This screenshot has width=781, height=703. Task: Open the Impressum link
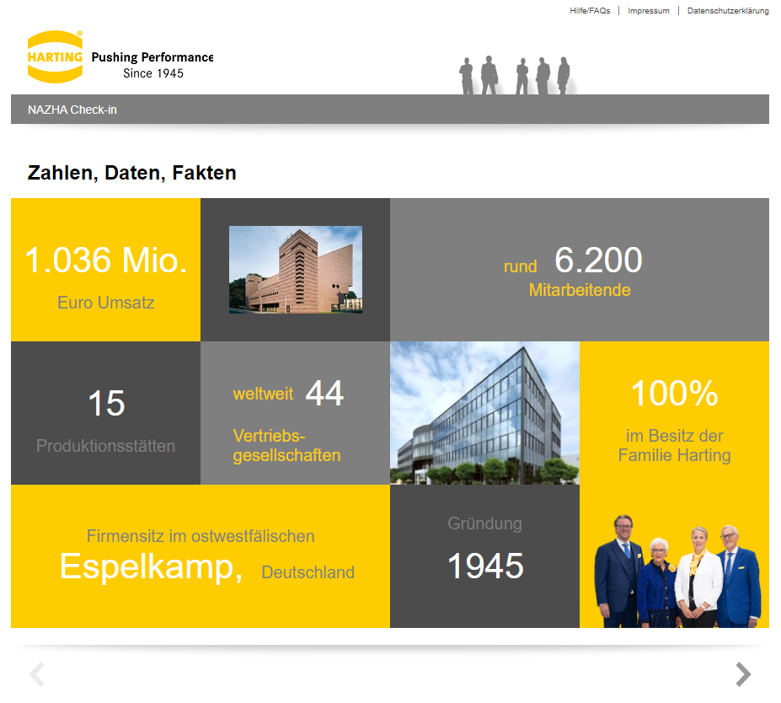(x=649, y=10)
